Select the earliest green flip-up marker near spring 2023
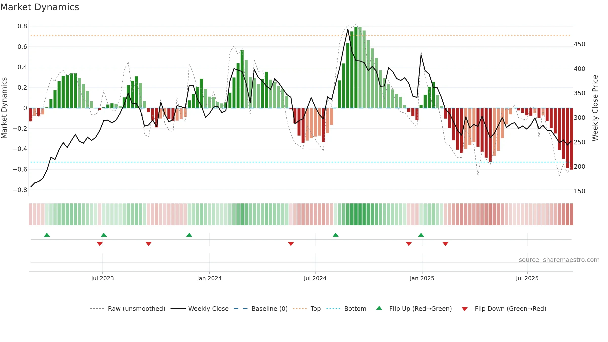This screenshot has height=342, width=608. 47,235
